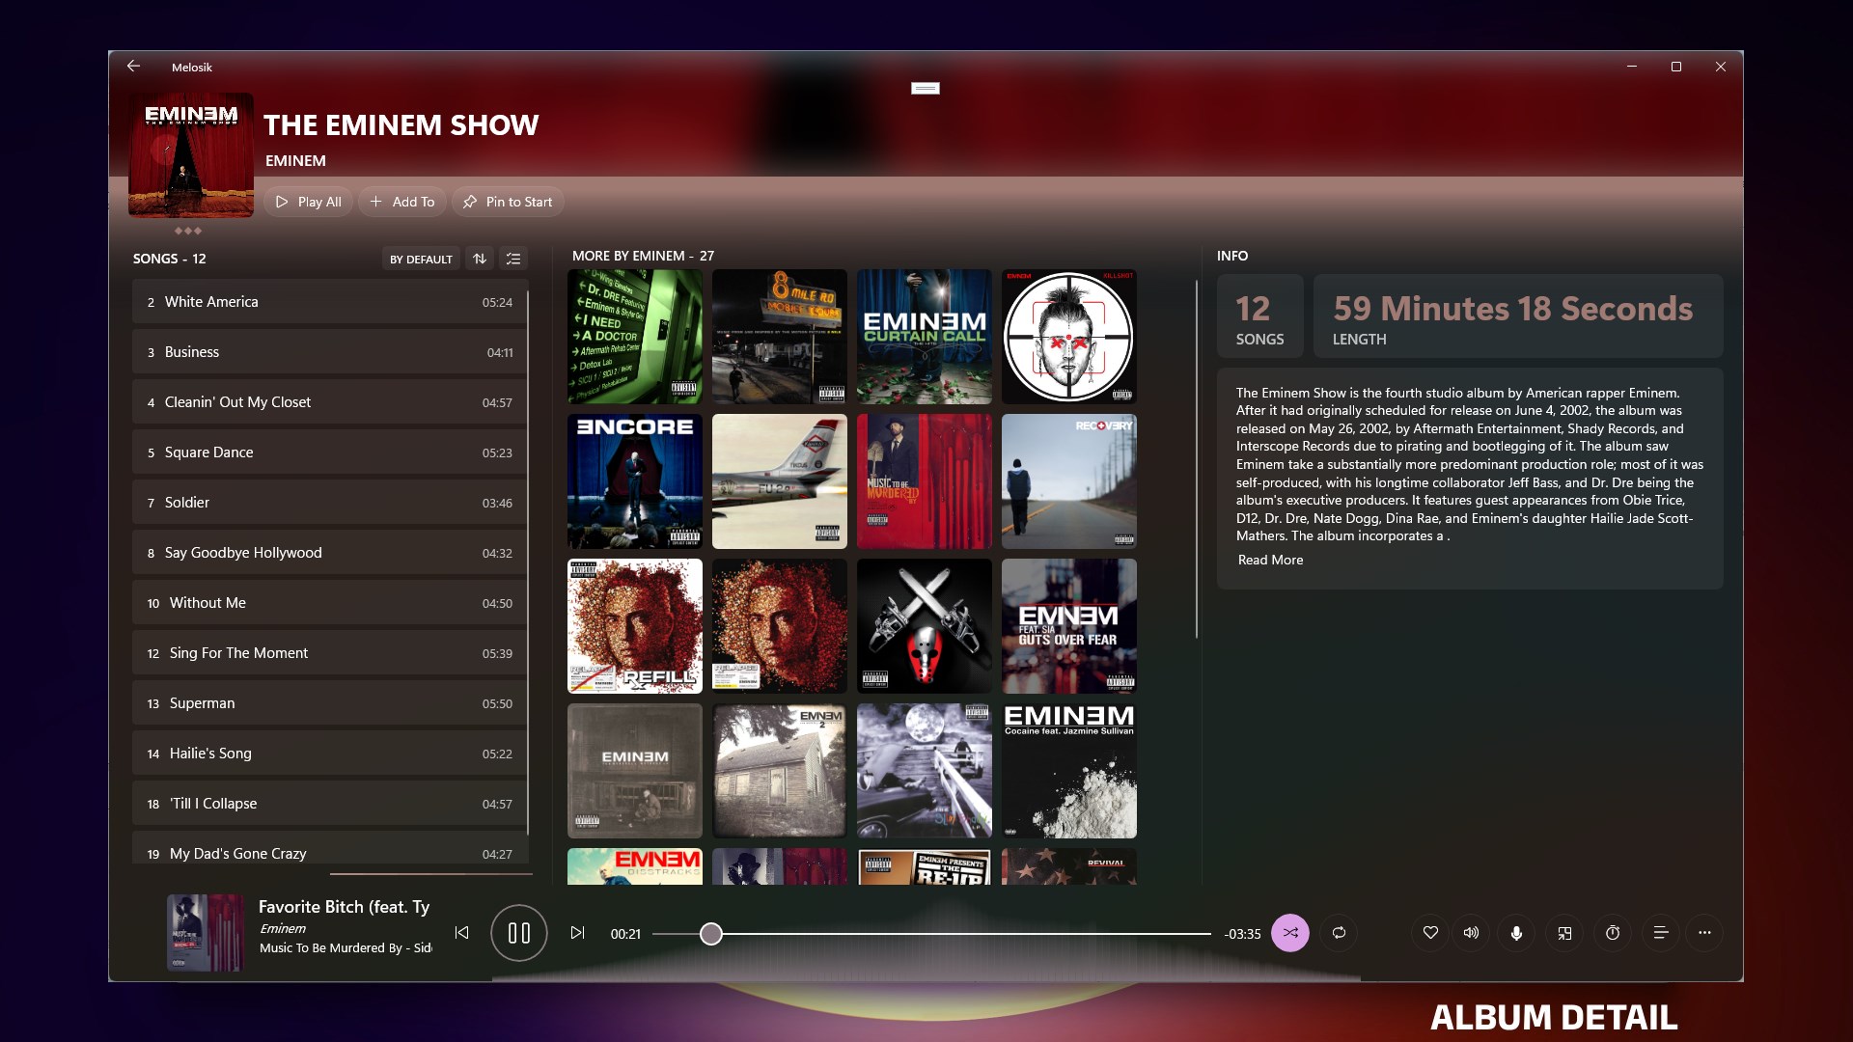Open Relapse Refill album cover
This screenshot has width=1853, height=1042.
(x=635, y=626)
